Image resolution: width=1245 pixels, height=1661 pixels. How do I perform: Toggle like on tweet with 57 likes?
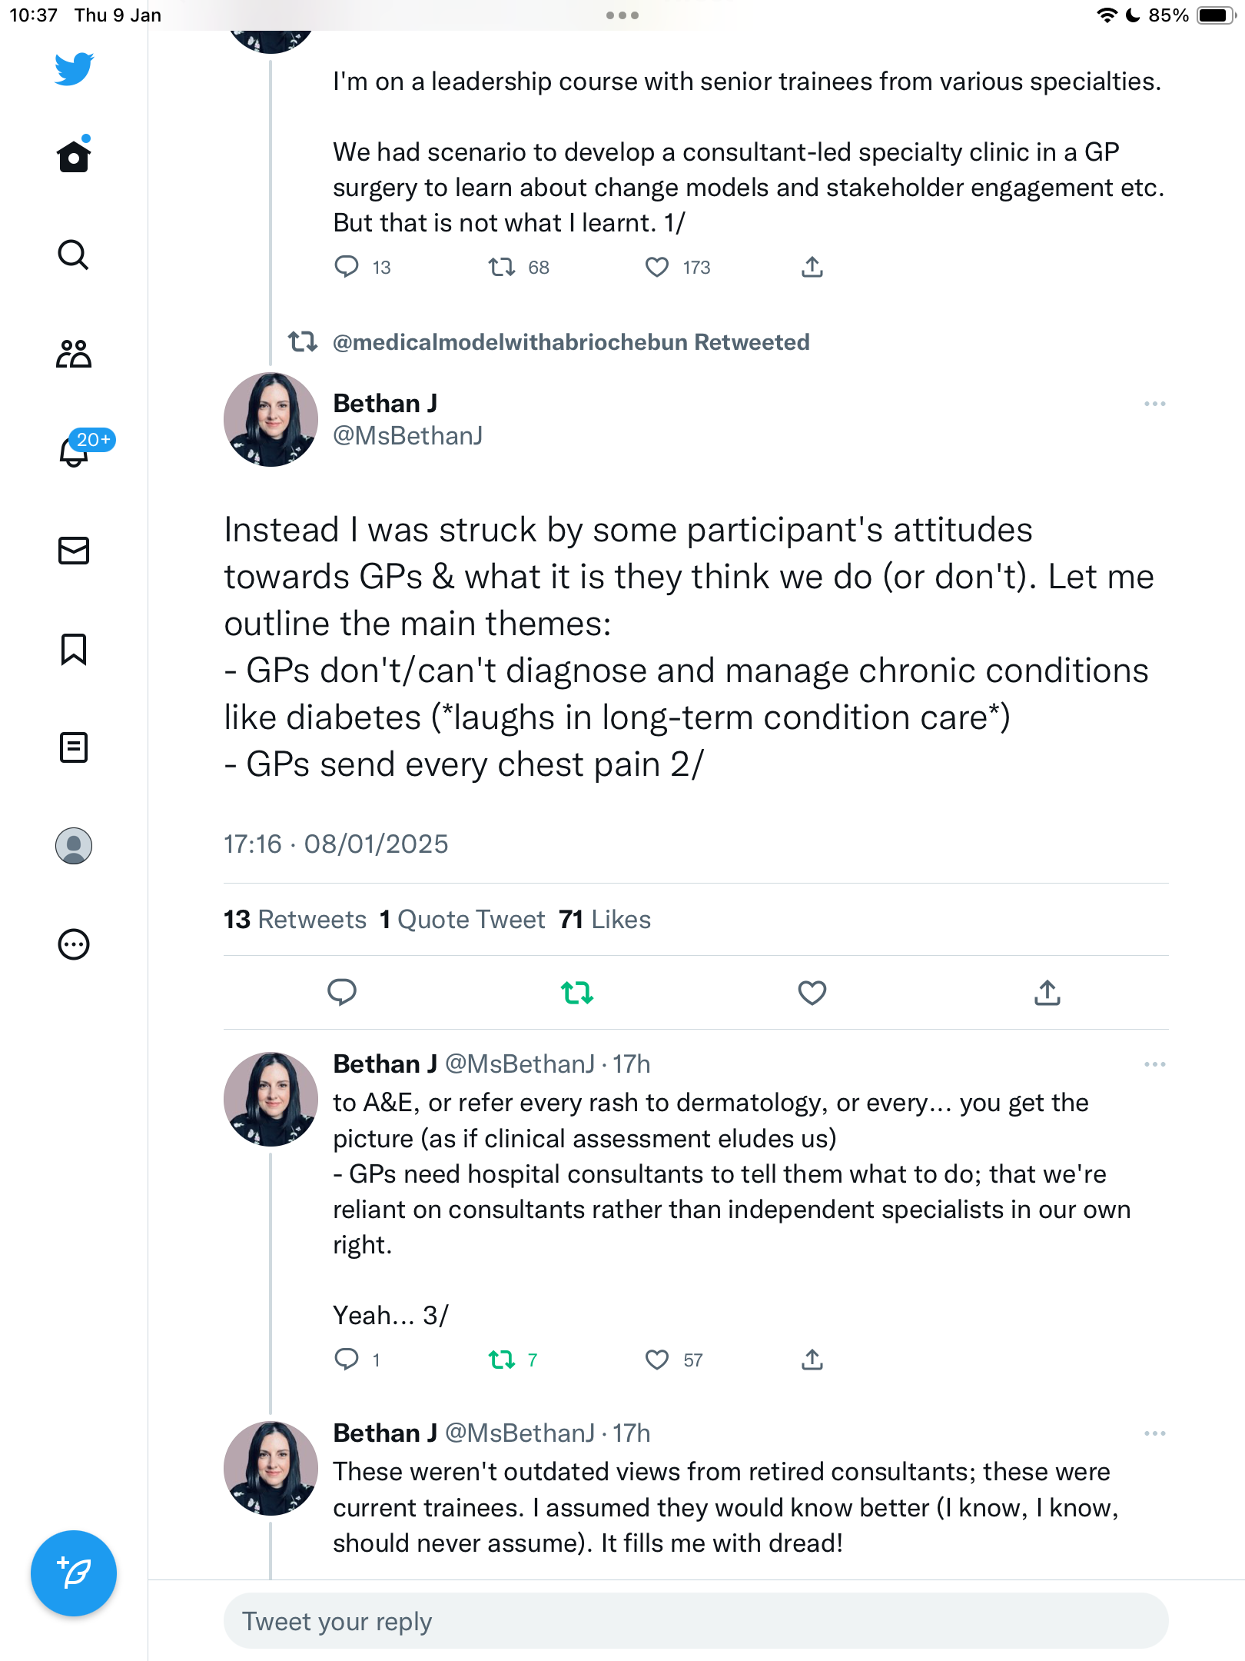[657, 1360]
